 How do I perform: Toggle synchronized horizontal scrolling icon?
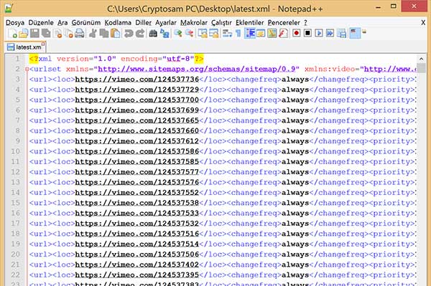click(x=214, y=33)
